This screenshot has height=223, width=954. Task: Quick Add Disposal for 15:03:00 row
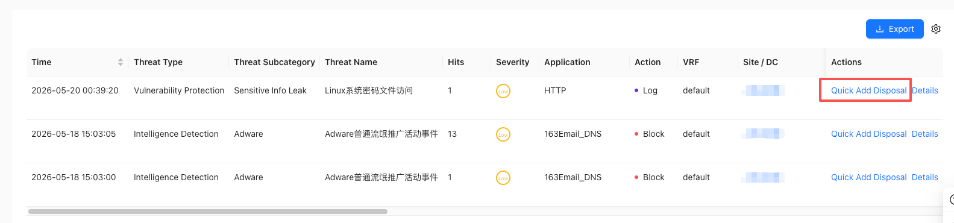[x=868, y=177]
